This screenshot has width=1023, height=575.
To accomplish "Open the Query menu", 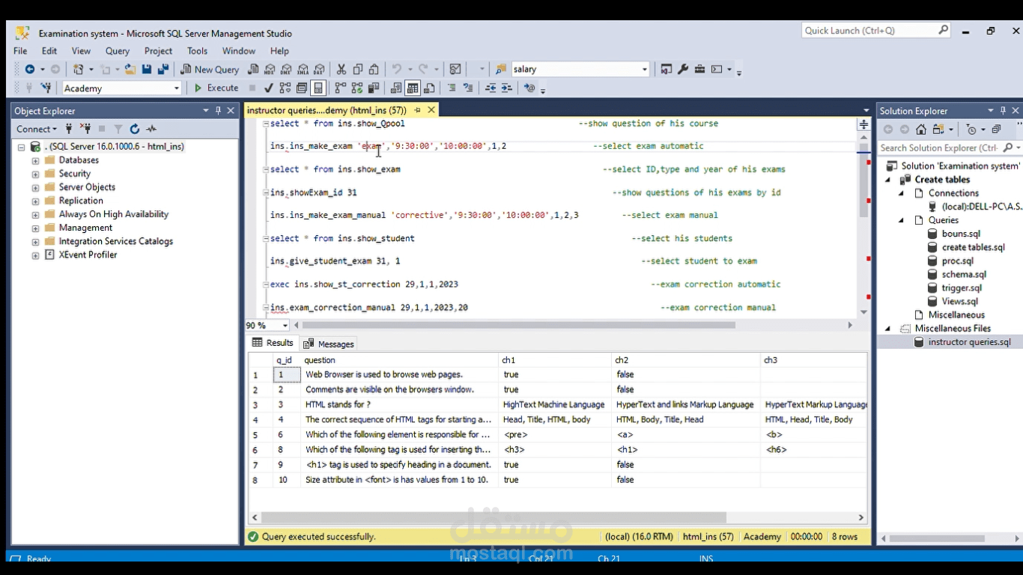I will pyautogui.click(x=117, y=51).
